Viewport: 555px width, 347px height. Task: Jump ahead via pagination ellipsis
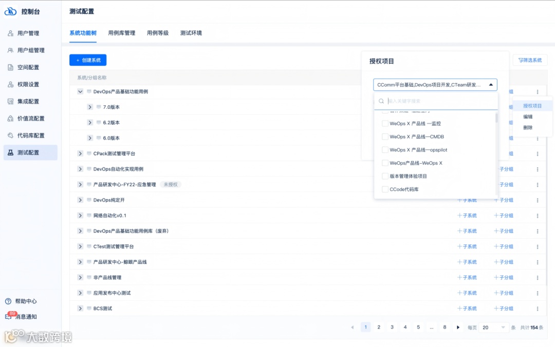tap(431, 327)
